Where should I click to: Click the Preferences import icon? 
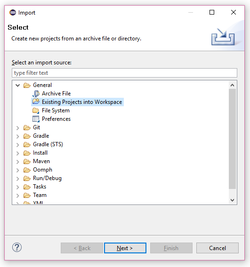point(36,119)
